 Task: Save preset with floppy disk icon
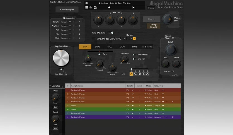95,7
